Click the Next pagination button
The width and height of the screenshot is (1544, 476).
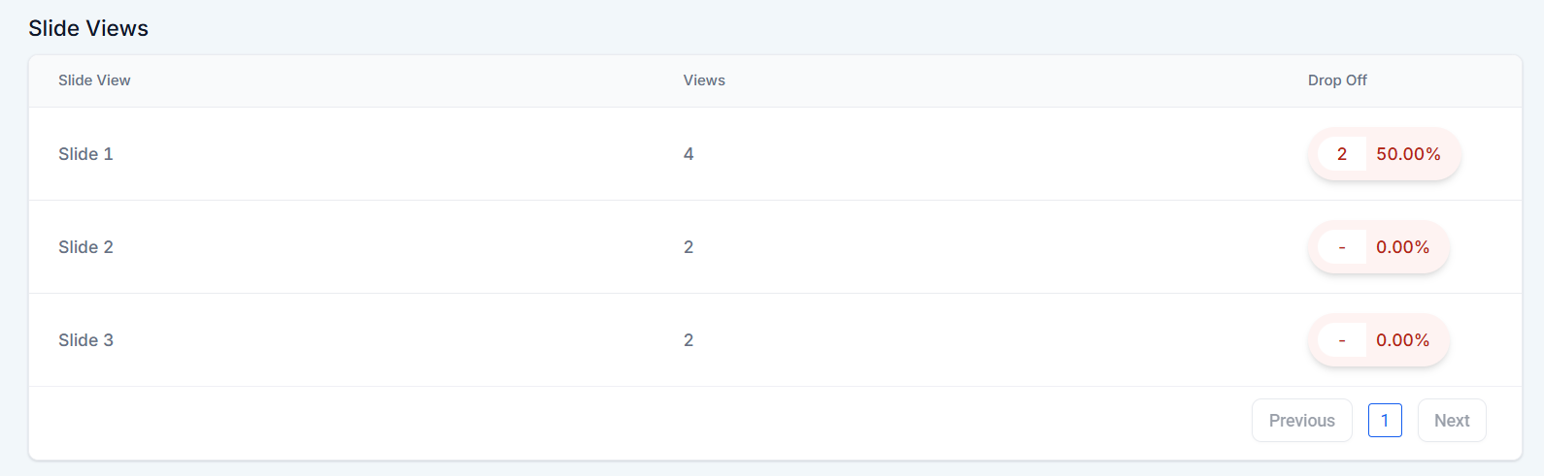pos(1452,421)
